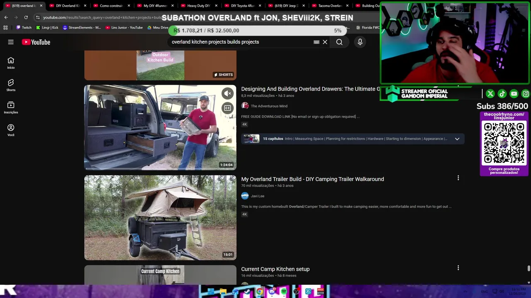Open the Windows Start button

[x=211, y=291]
